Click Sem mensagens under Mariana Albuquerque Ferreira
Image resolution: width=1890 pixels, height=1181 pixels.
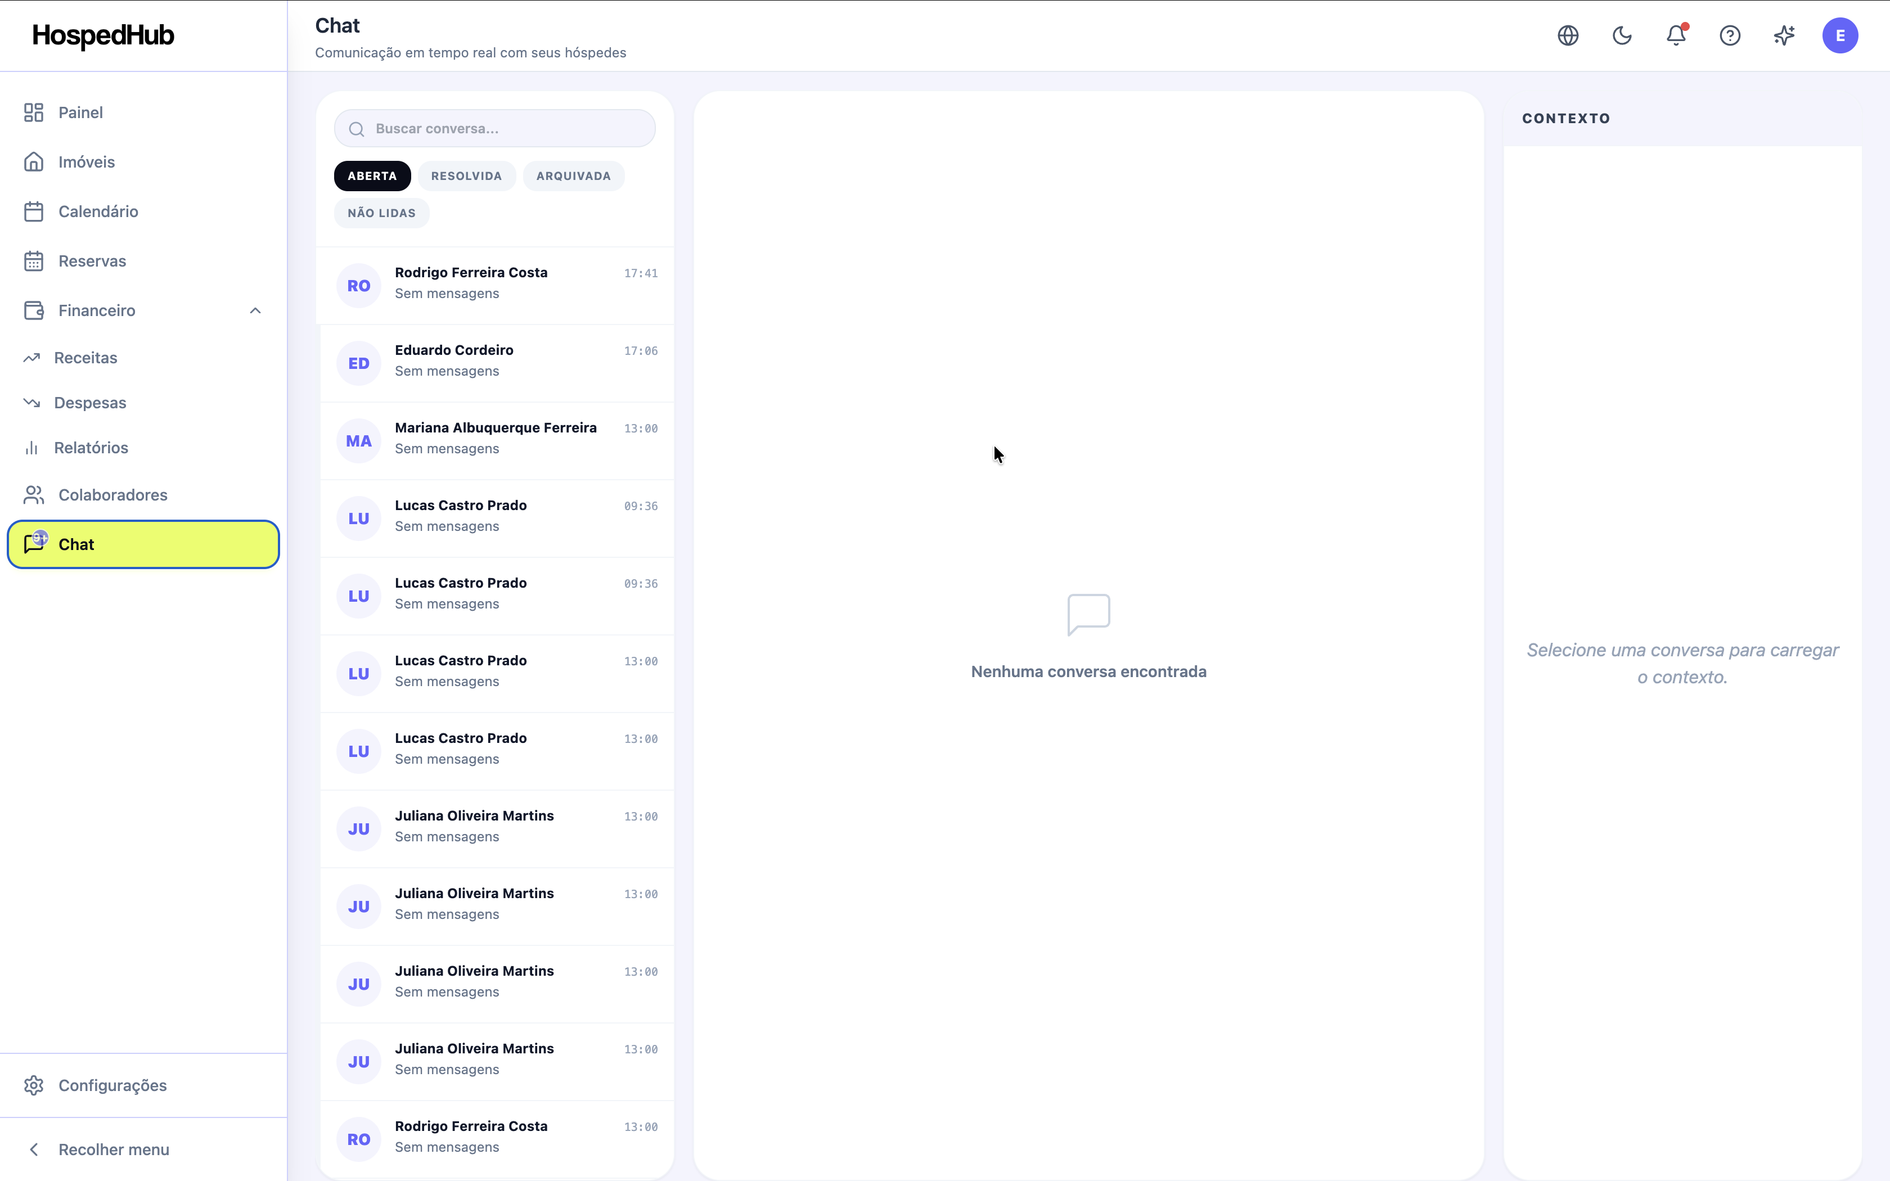coord(447,448)
